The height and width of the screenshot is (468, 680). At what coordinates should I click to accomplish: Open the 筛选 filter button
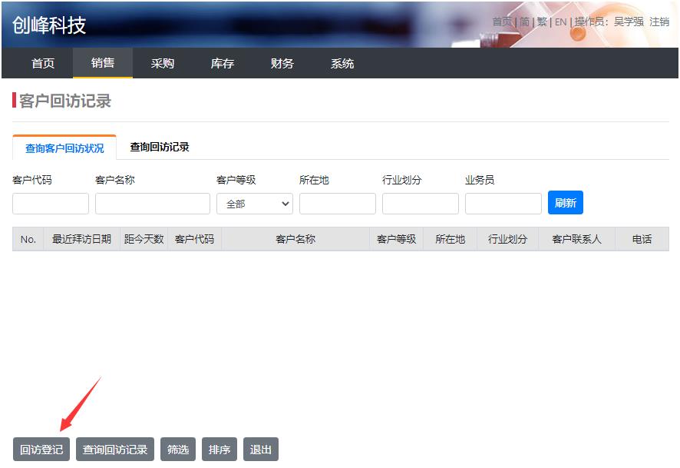point(178,450)
